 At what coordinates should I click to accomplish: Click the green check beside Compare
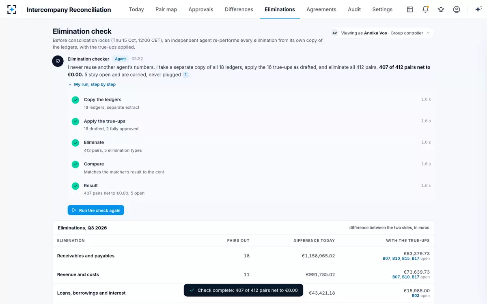click(75, 165)
